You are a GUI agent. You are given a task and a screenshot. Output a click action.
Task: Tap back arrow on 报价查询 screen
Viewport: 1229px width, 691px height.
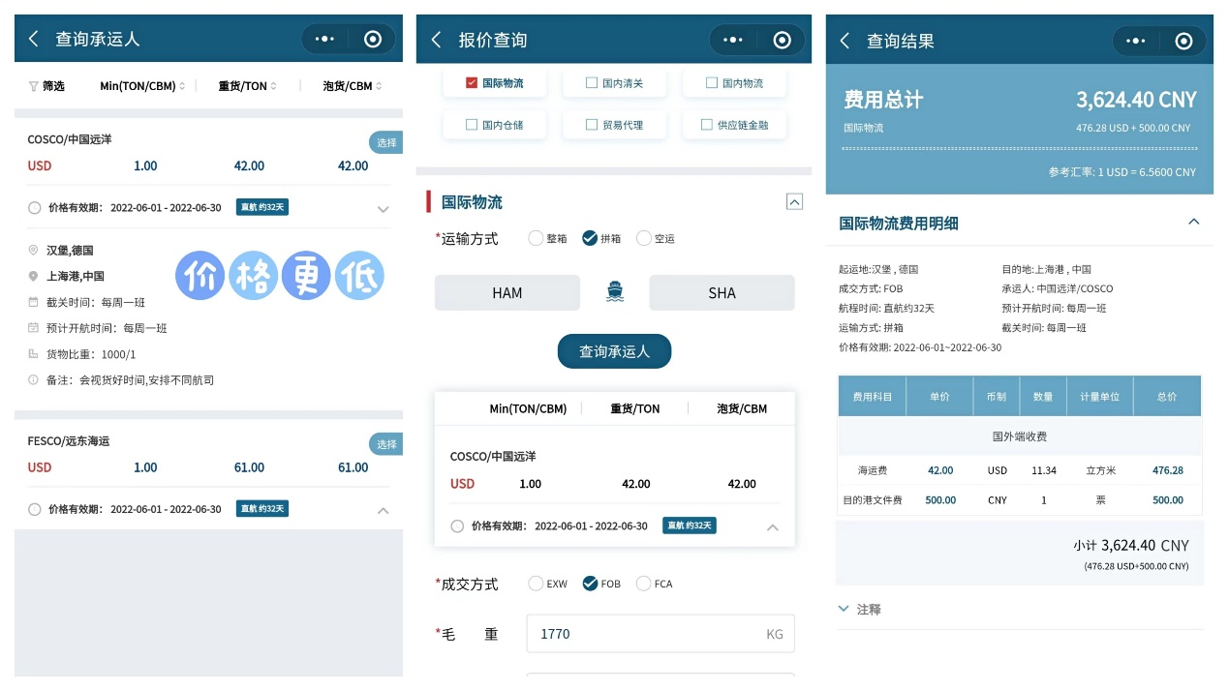[437, 40]
